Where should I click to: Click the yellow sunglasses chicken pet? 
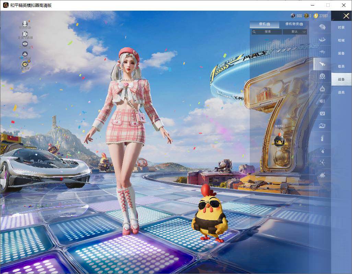tap(210, 214)
